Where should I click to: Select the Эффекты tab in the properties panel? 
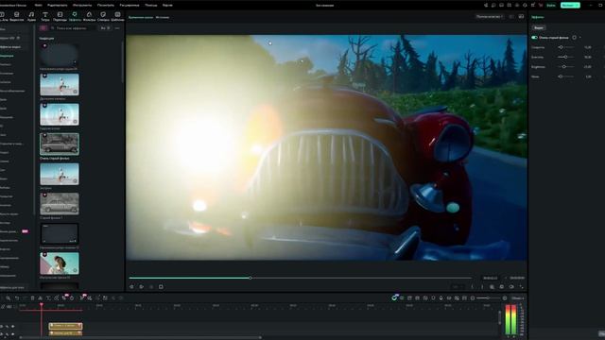[538, 17]
